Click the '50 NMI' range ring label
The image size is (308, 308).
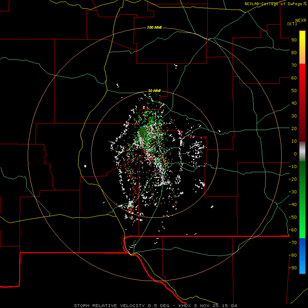coord(154,91)
